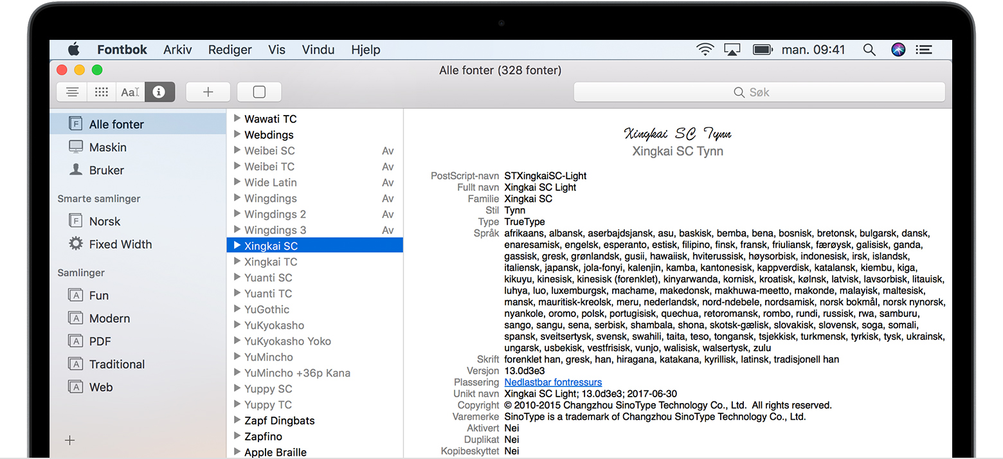1003x459 pixels.
Task: Open AirPlay display menu
Action: point(732,50)
